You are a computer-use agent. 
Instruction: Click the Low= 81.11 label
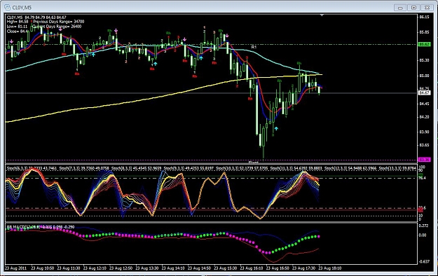pos(17,26)
